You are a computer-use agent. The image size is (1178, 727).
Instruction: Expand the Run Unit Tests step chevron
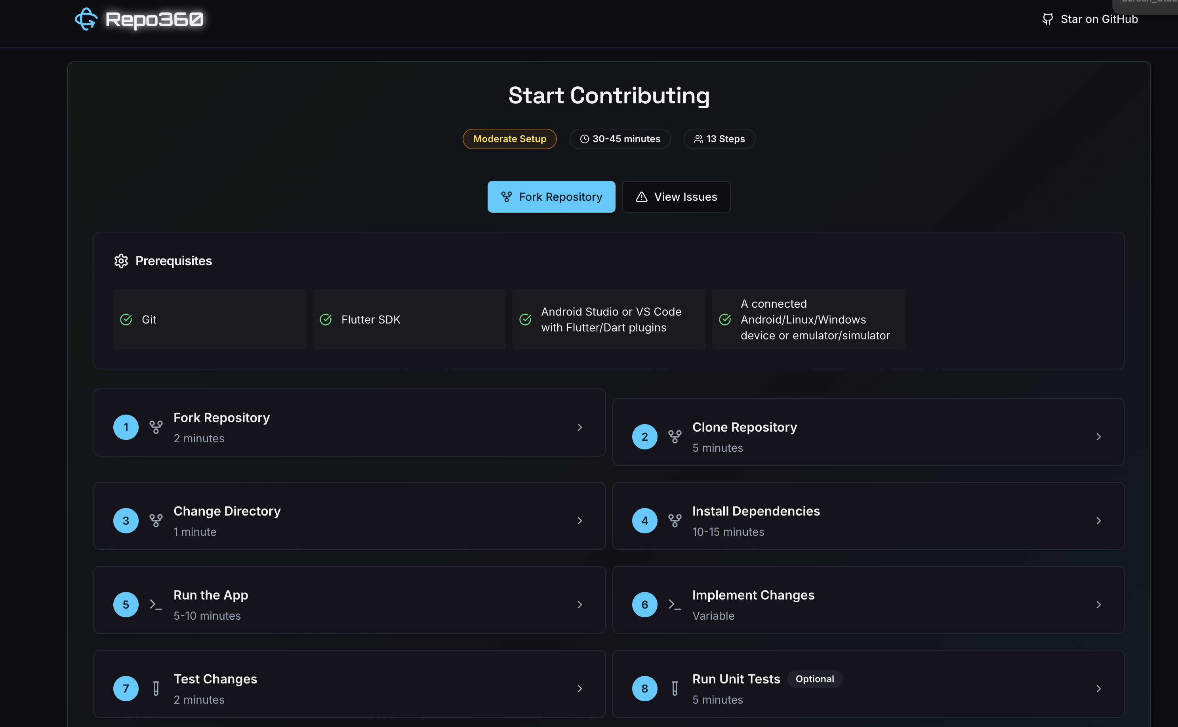(x=1098, y=689)
